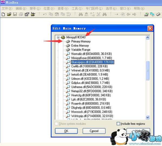Select Rsaenh.dll (68000000, 216 KB)

(90, 103)
